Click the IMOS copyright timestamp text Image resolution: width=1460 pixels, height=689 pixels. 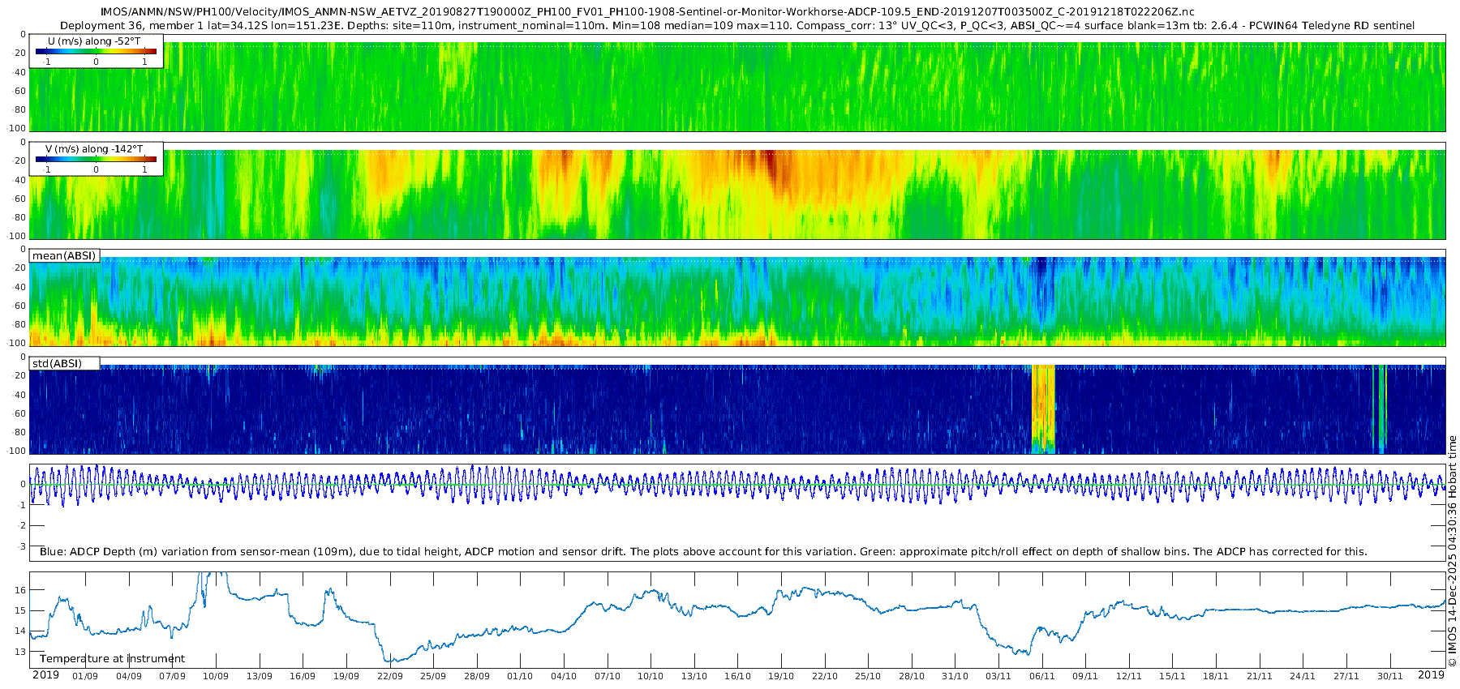click(1452, 551)
